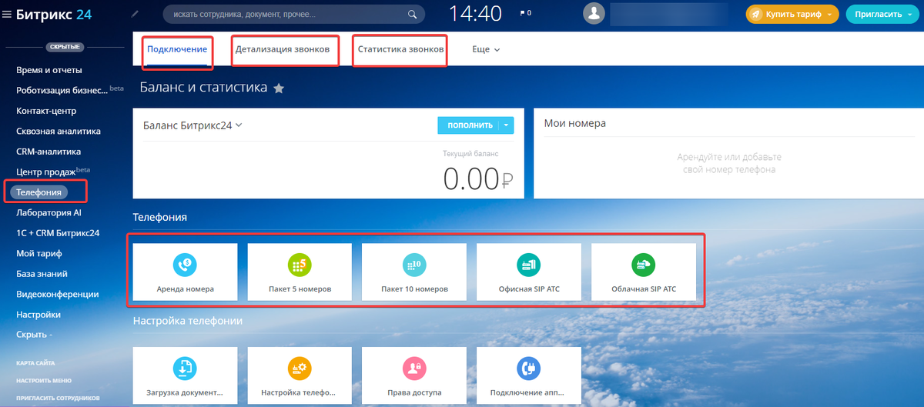Click the orange Настройка телефонии gear icon
The width and height of the screenshot is (924, 407).
pos(300,368)
